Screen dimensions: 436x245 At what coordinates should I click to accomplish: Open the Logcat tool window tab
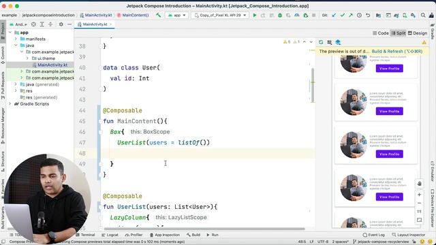coord(110,235)
